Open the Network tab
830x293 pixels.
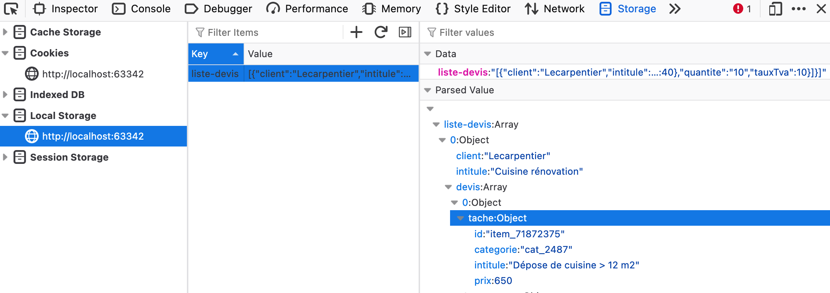(x=555, y=9)
